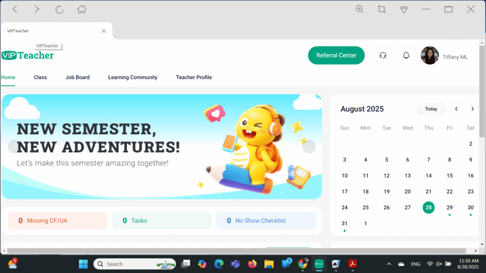Open the headset support icon
Image resolution: width=486 pixels, height=273 pixels.
(383, 55)
